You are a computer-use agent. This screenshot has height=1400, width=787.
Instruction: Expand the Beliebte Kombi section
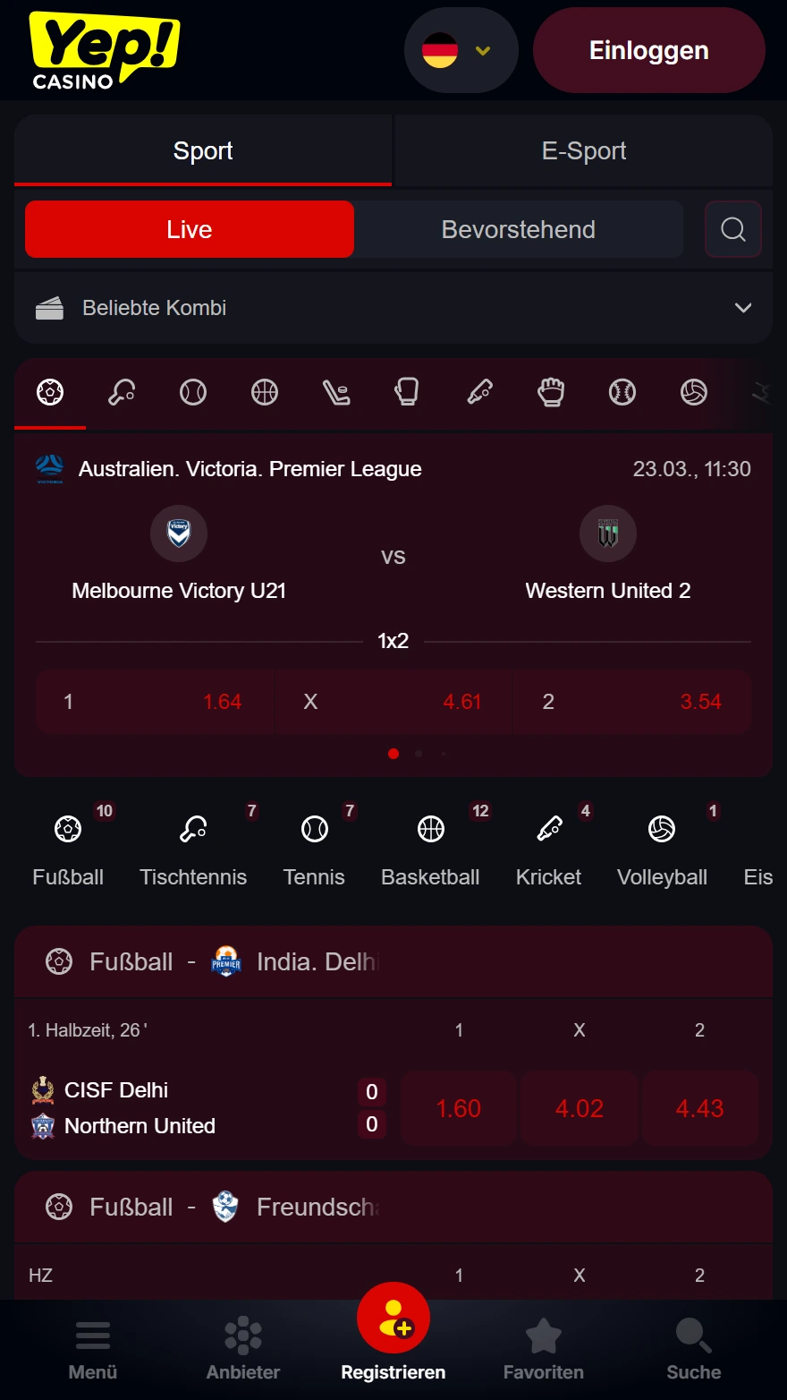coord(393,308)
